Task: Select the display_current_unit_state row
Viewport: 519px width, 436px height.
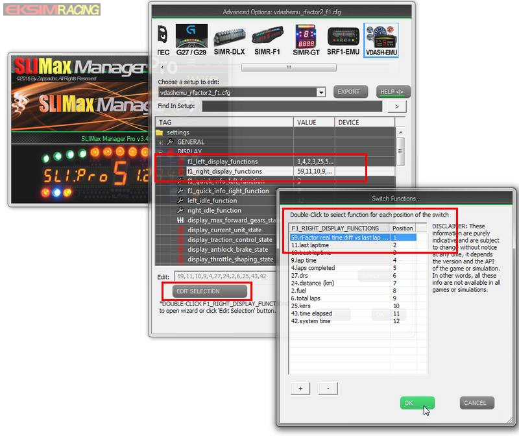Action: (217, 230)
